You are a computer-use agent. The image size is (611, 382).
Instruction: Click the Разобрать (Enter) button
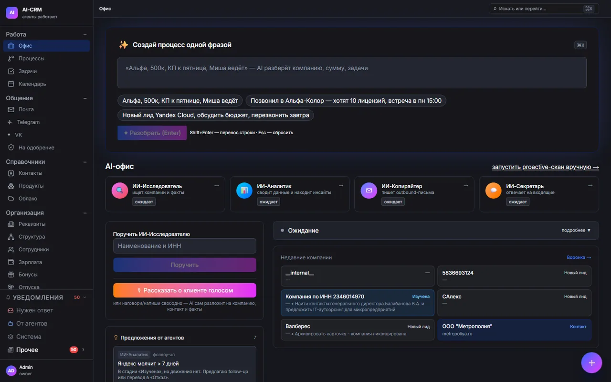coord(152,133)
